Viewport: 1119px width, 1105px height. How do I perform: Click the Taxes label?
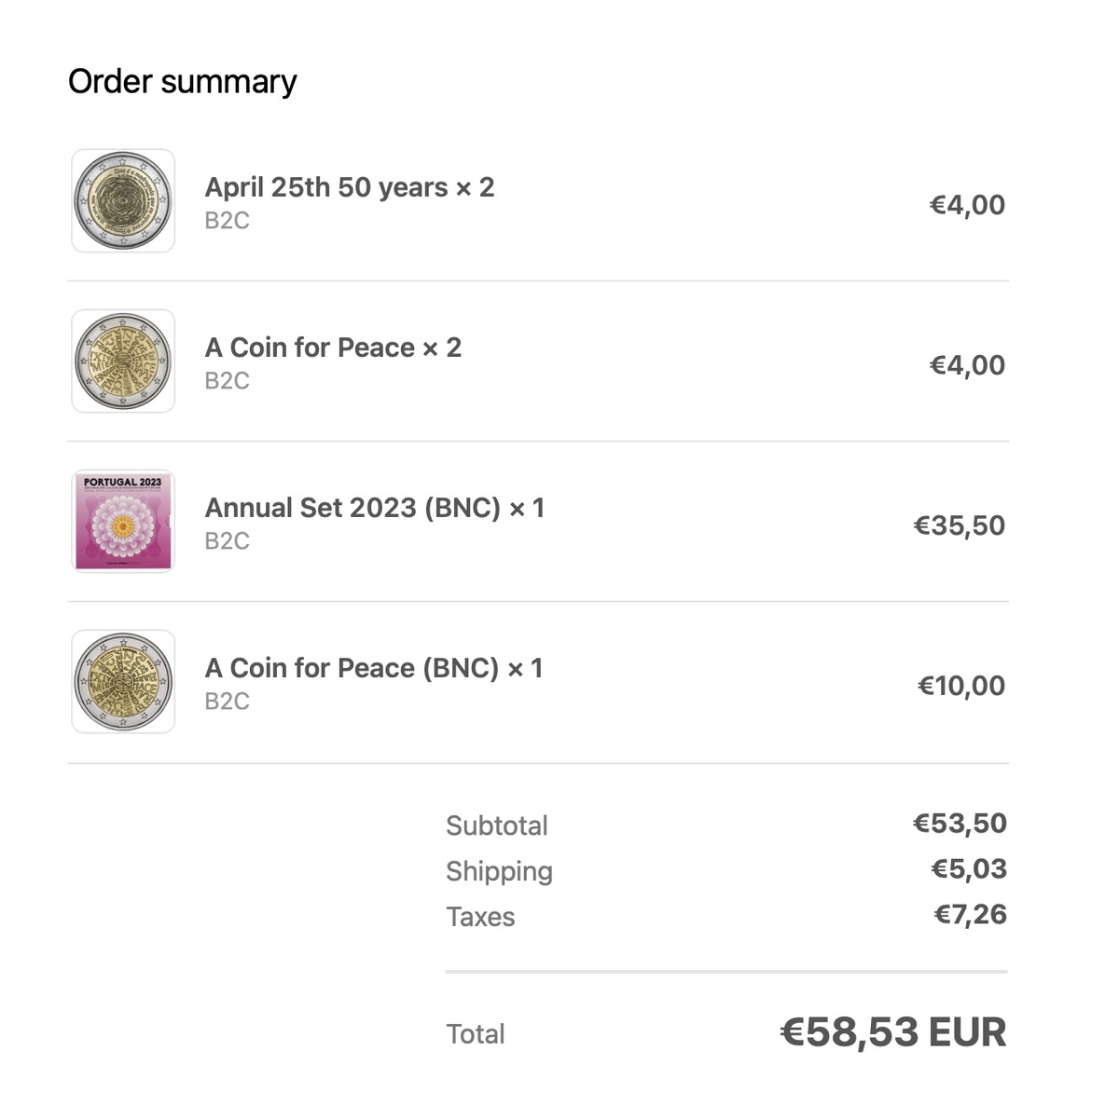(x=480, y=917)
